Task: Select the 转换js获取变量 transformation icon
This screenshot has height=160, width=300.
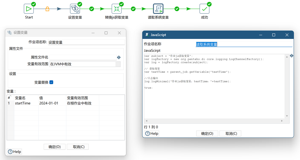Action: (x=116, y=9)
